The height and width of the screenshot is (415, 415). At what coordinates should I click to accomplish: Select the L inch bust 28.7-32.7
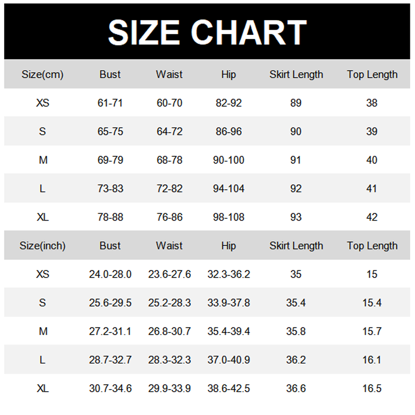coord(110,360)
